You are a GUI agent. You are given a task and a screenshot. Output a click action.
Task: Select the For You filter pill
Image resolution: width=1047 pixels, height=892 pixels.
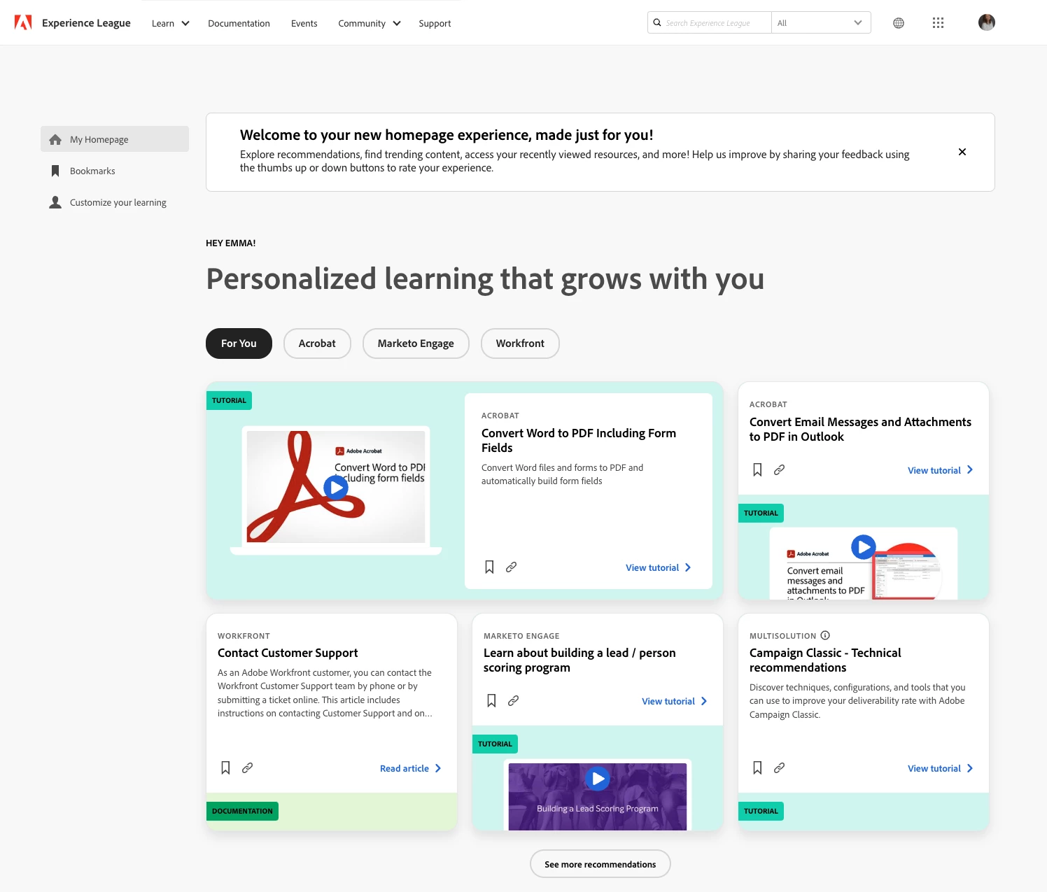click(239, 344)
